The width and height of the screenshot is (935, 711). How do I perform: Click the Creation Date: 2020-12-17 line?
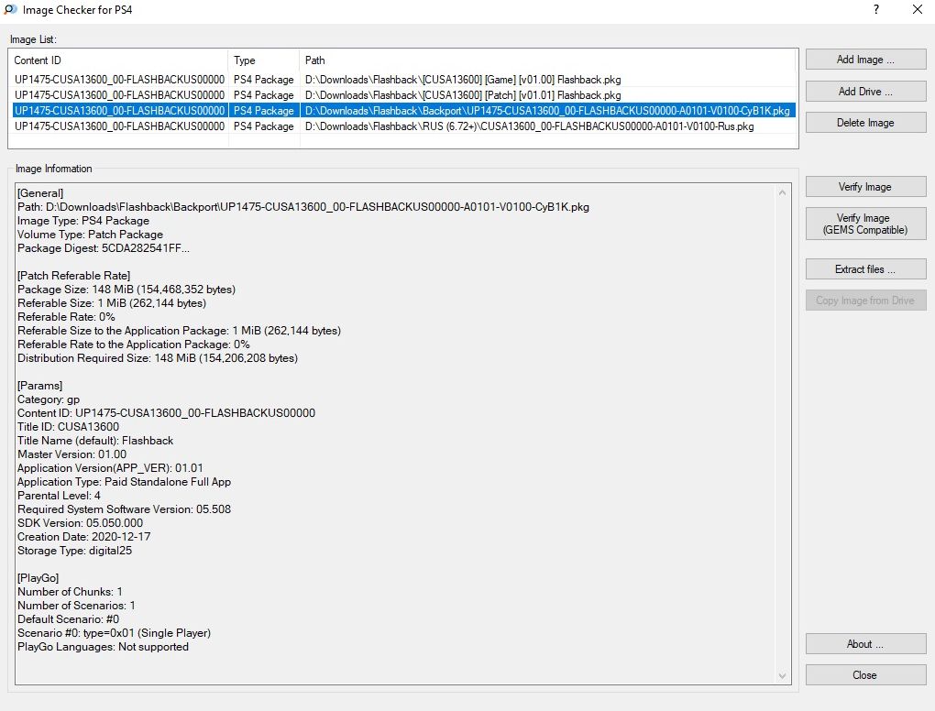click(84, 536)
